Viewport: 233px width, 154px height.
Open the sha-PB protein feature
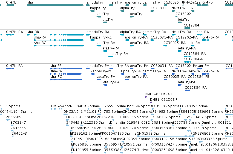[66, 69]
